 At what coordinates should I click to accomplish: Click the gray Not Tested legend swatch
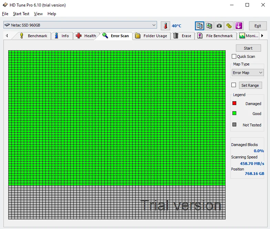(234, 125)
